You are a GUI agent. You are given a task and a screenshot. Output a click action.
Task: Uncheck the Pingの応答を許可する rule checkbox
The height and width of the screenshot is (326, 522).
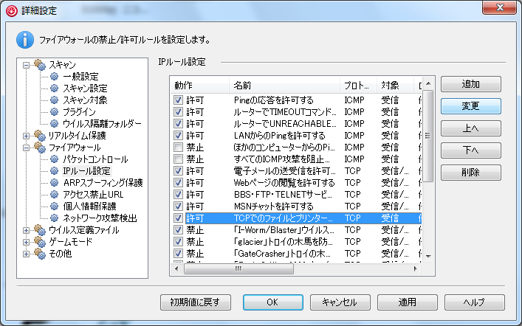point(178,100)
